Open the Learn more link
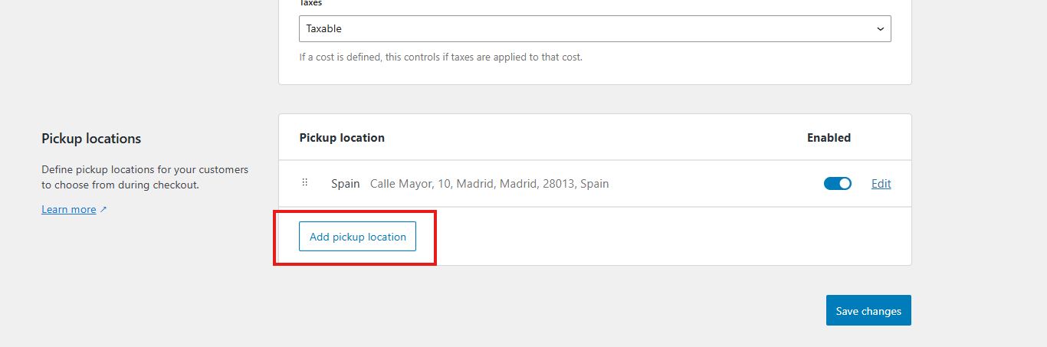The width and height of the screenshot is (1047, 347). click(x=69, y=210)
